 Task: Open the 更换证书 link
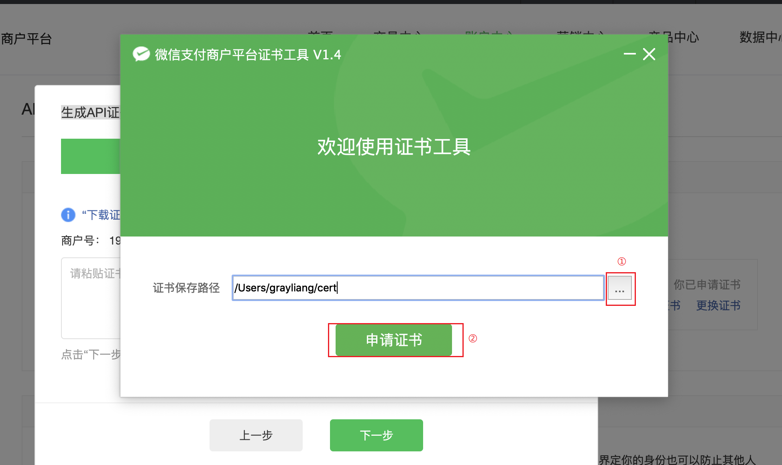[718, 305]
